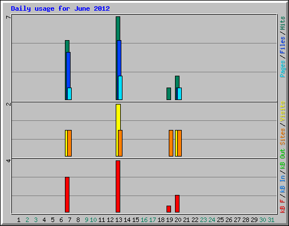Screen dimensions: 289x226
Task: Click the top panel scale value '7'
Action: pyautogui.click(x=8, y=17)
